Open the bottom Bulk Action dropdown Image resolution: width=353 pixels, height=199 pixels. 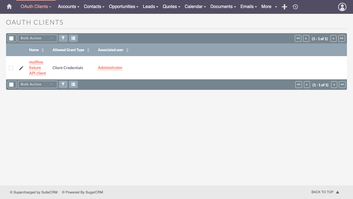pos(38,84)
